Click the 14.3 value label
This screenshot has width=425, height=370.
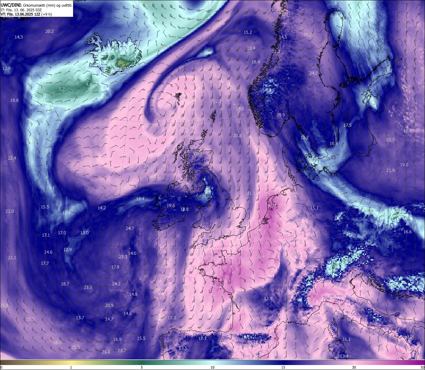tap(19, 37)
